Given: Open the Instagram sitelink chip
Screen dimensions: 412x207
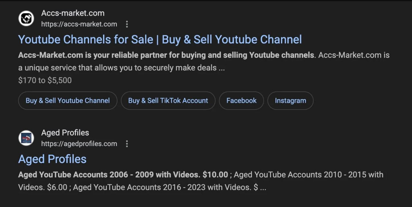Looking at the screenshot, I should [290, 100].
